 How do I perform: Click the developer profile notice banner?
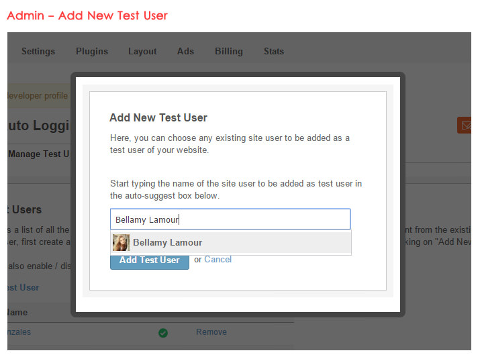(x=37, y=96)
